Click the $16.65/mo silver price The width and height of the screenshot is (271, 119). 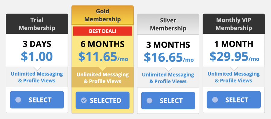(169, 58)
